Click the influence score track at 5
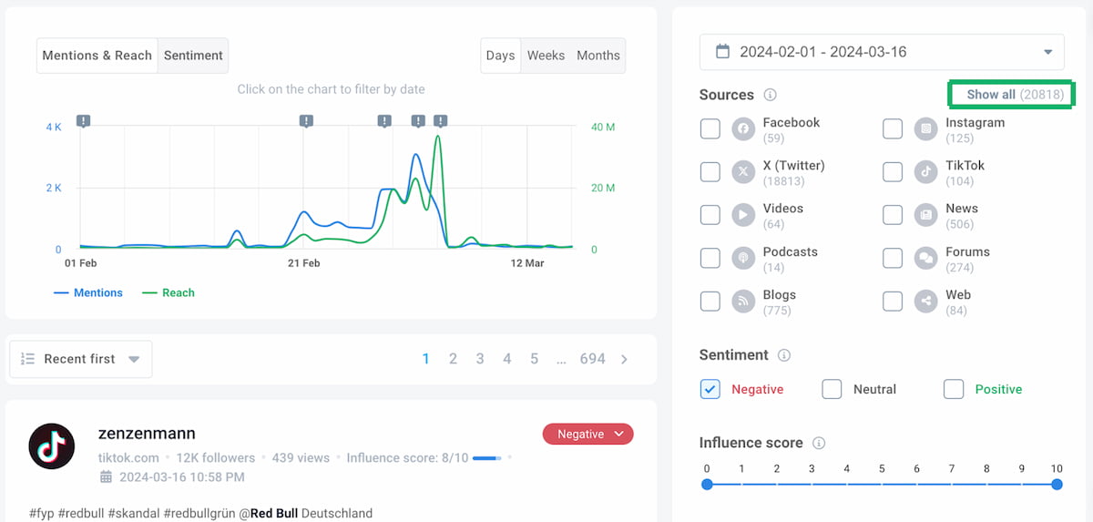This screenshot has width=1093, height=522. [x=882, y=485]
